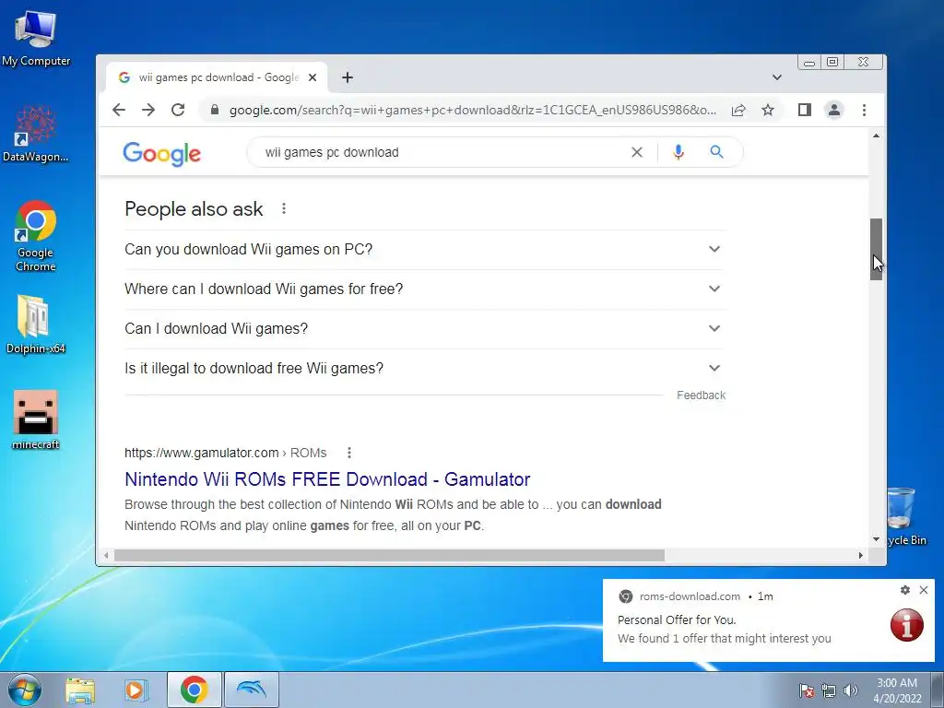The height and width of the screenshot is (708, 944).
Task: Open a new Chrome tab
Action: point(348,77)
